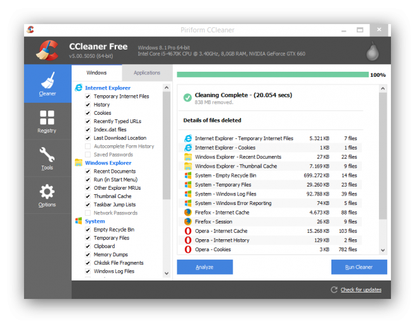Click the Internet Explorer category icon
The width and height of the screenshot is (415, 323).
coord(79,88)
